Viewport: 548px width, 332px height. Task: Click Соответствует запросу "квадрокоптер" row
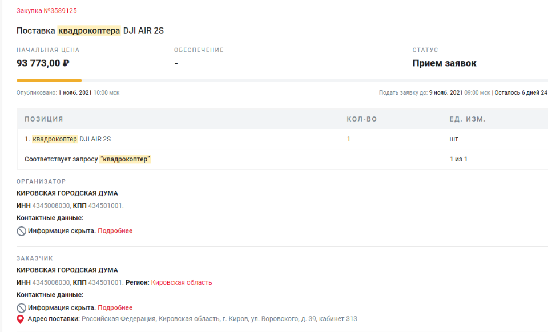283,159
